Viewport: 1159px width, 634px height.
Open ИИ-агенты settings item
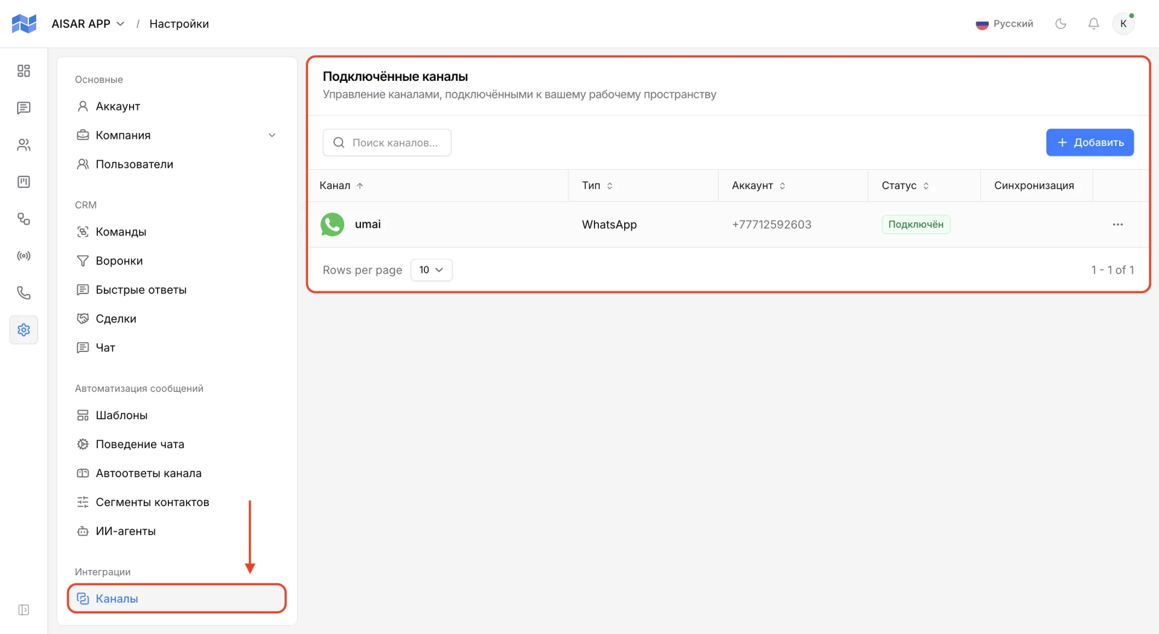point(177,531)
